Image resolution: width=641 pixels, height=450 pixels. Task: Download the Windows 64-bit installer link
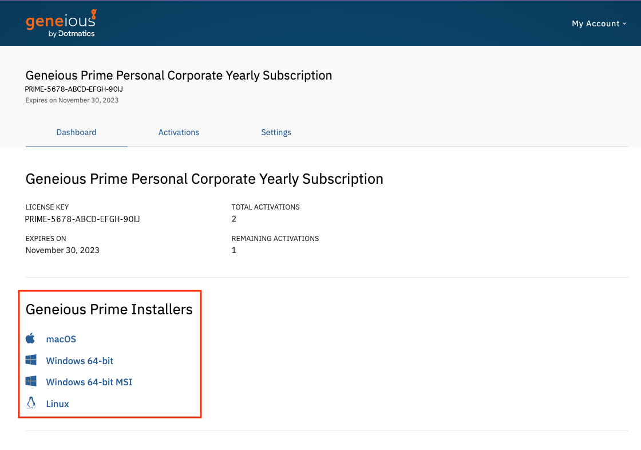tap(80, 361)
